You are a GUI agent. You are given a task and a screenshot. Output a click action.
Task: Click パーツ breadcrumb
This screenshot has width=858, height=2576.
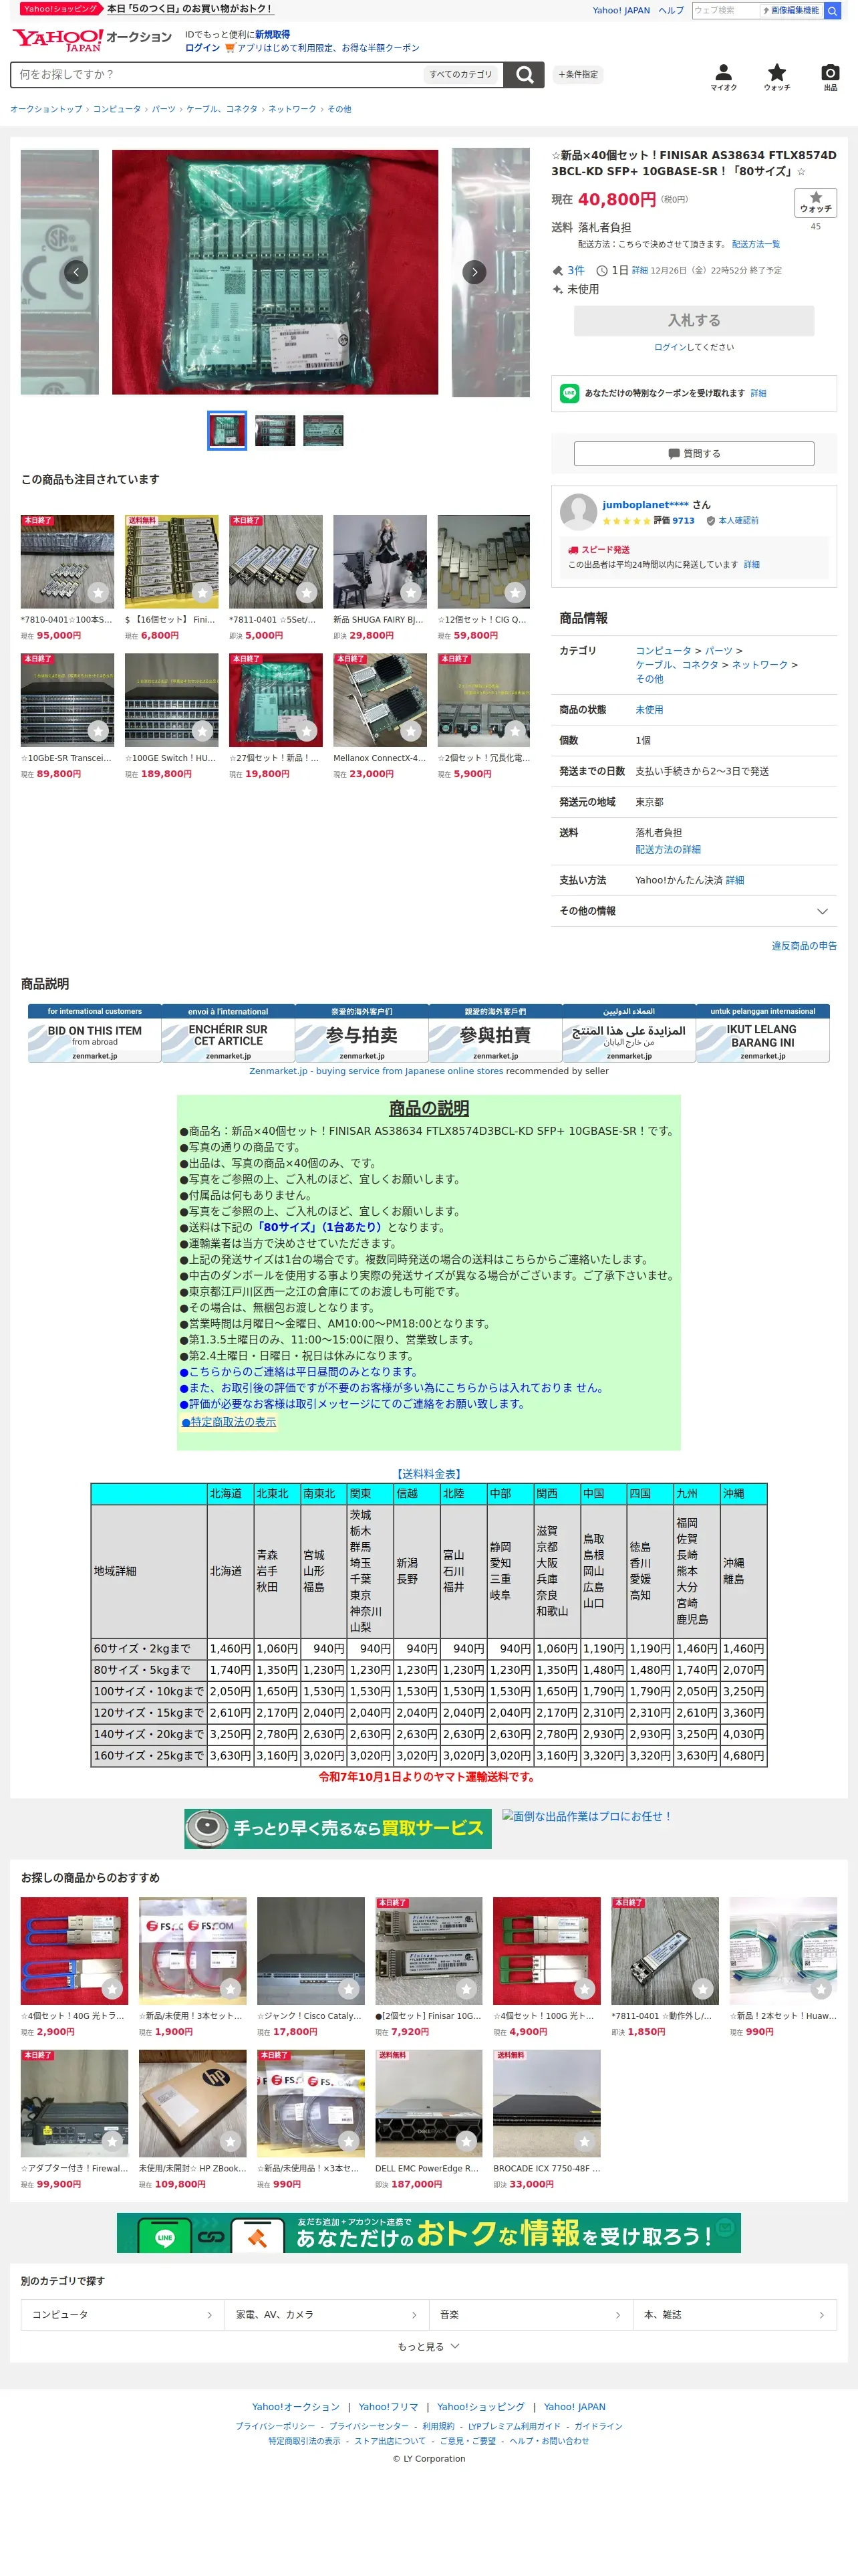(163, 109)
